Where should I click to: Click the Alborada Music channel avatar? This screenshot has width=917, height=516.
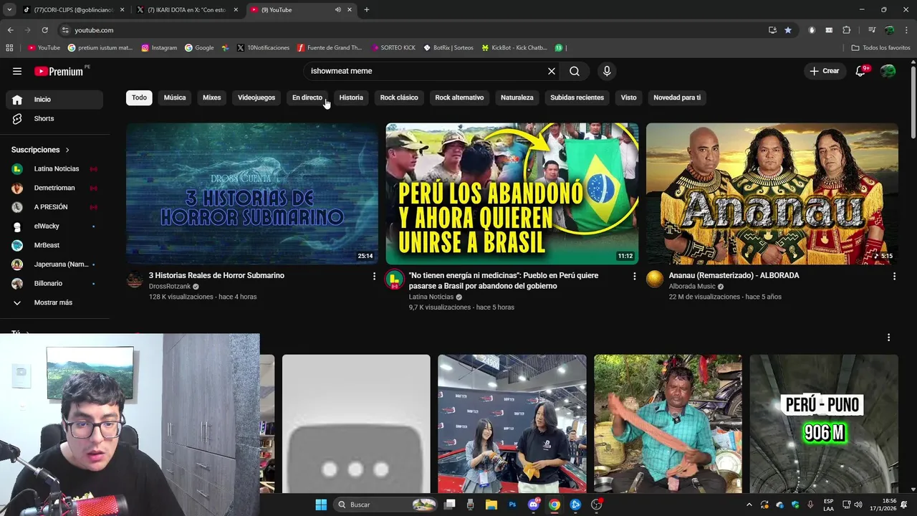pos(655,279)
